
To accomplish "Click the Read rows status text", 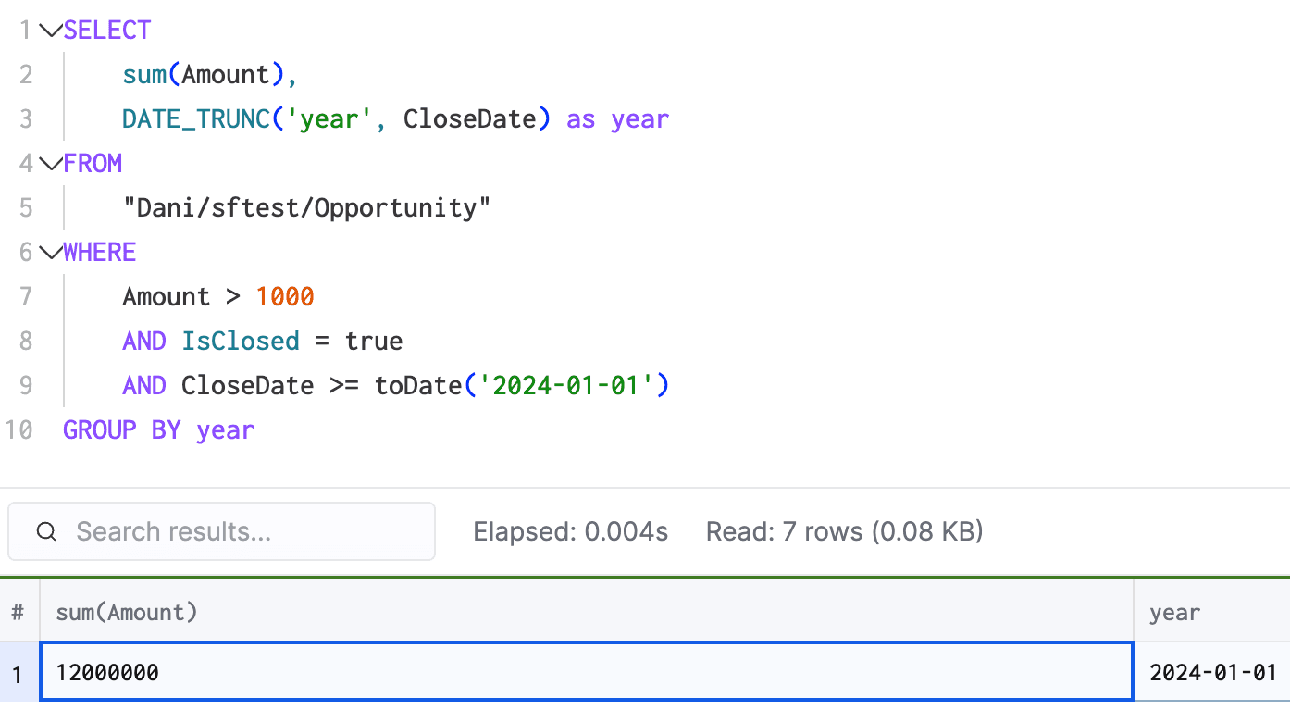I will pos(844,532).
